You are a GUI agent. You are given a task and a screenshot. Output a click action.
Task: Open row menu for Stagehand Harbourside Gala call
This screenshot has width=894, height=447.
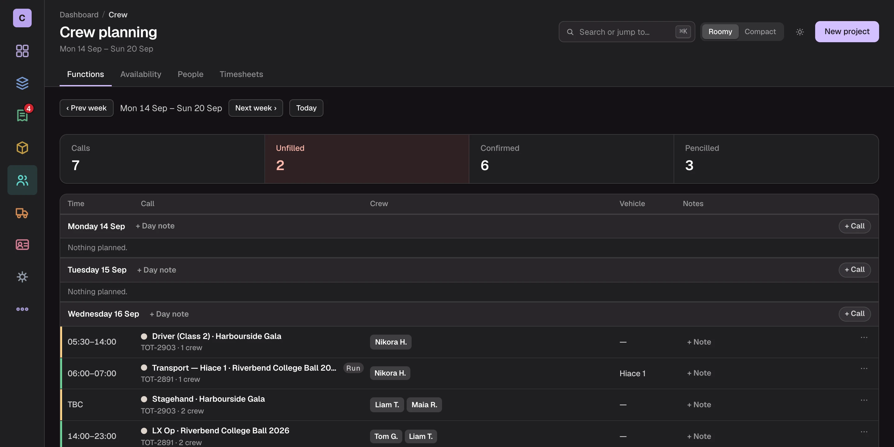pyautogui.click(x=864, y=400)
